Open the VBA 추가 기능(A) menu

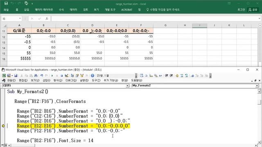tap(111, 80)
